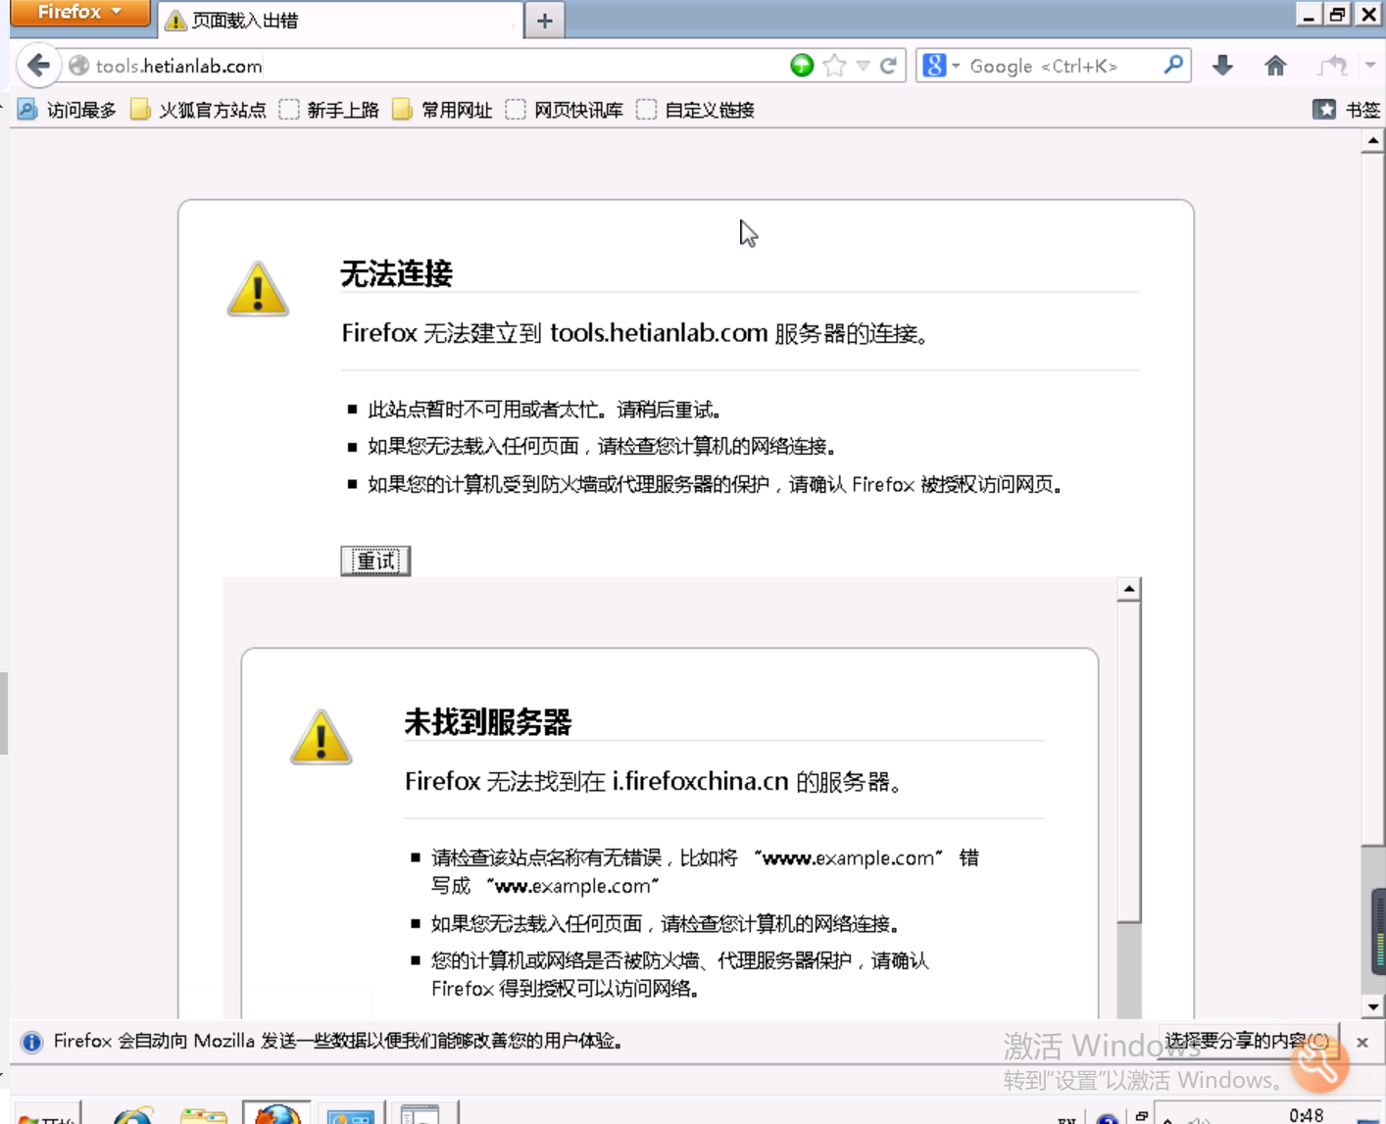Viewport: 1386px width, 1124px height.
Task: Open a new tab with the plus button
Action: 545,20
